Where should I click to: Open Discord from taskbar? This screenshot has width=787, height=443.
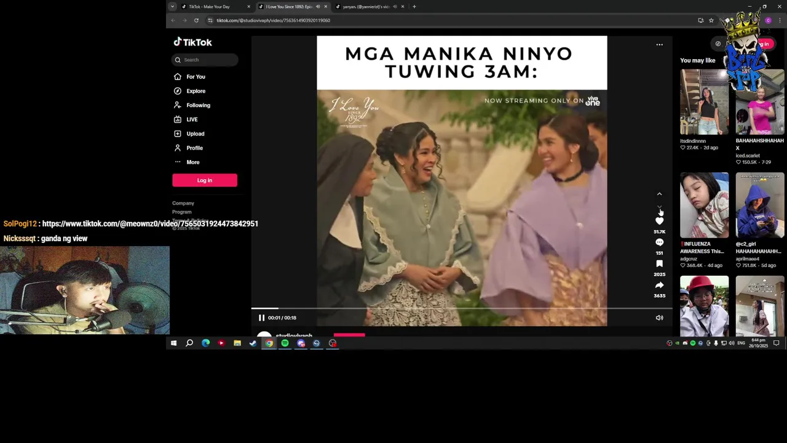[301, 343]
